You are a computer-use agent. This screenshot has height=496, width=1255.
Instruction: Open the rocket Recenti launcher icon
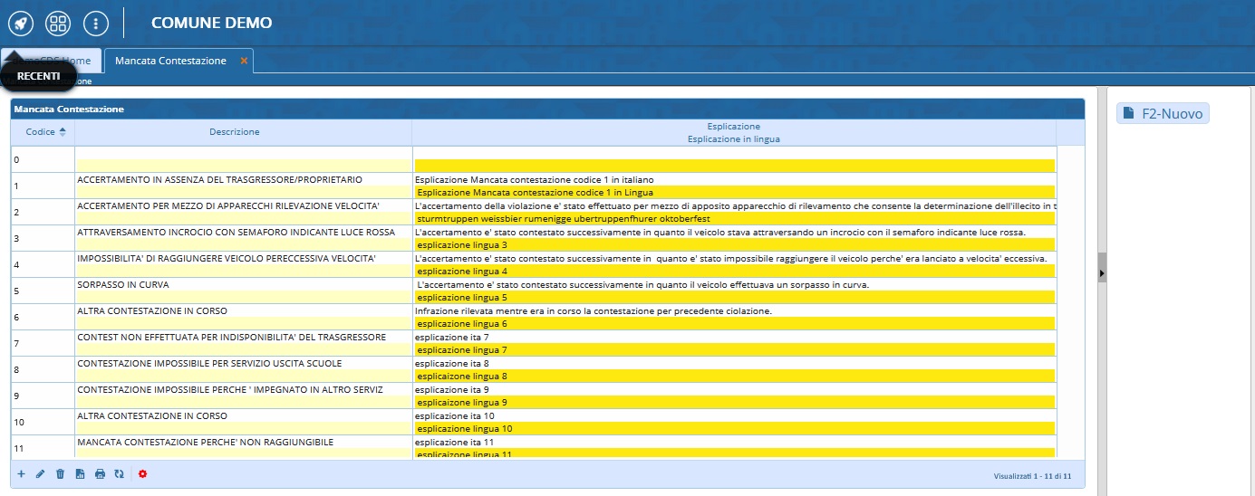(x=21, y=23)
